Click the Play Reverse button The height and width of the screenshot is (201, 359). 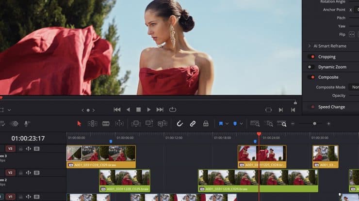click(x=128, y=110)
